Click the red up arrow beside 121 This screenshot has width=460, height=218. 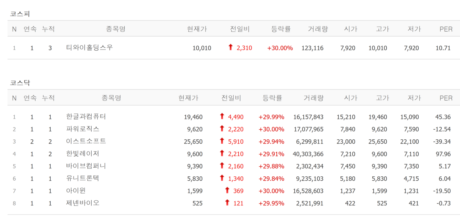pos(227,203)
